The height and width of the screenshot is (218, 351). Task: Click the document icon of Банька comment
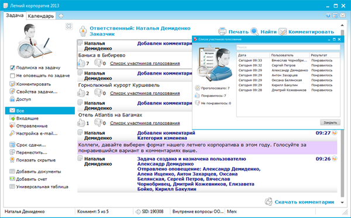point(80,43)
